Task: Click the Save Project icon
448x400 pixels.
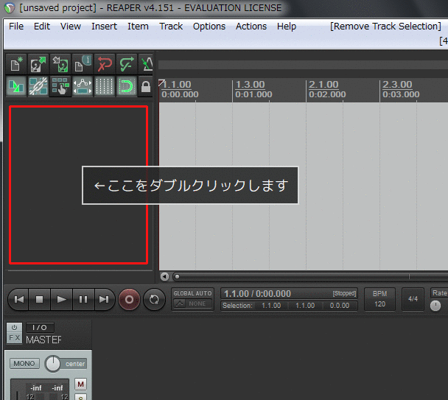Action: pyautogui.click(x=60, y=65)
